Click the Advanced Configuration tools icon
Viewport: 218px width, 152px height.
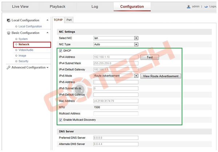pos(9,68)
